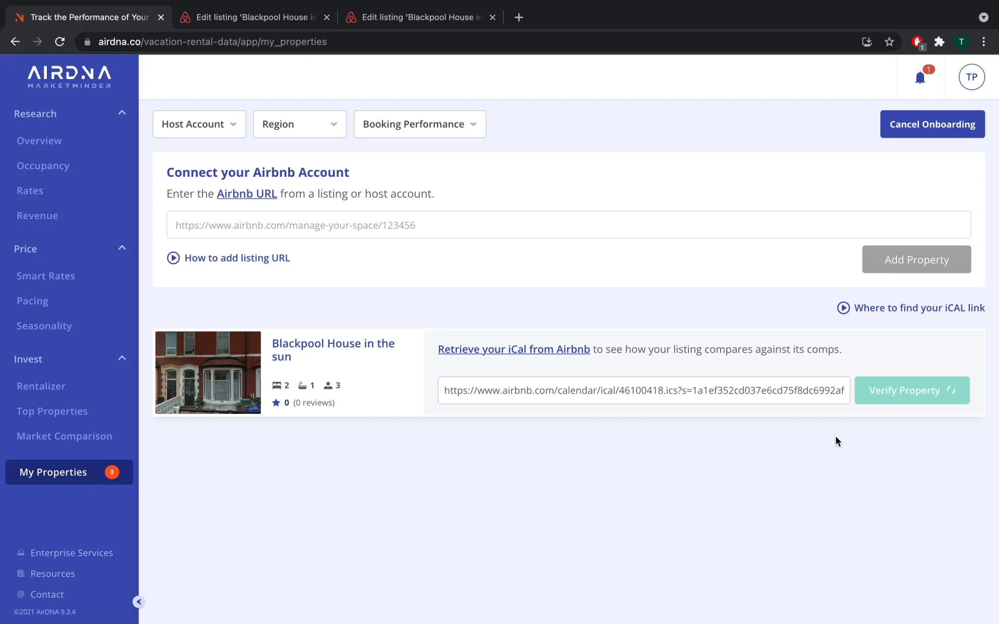The image size is (999, 624).
Task: Open How to add listing URL link
Action: [x=237, y=258]
